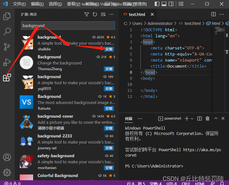Install the background extension by shalldie

[x=109, y=49]
